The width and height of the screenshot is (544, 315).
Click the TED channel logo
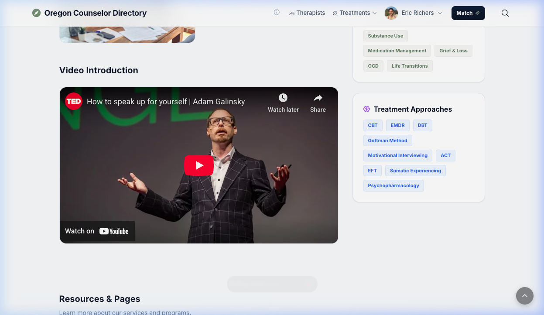tap(74, 101)
